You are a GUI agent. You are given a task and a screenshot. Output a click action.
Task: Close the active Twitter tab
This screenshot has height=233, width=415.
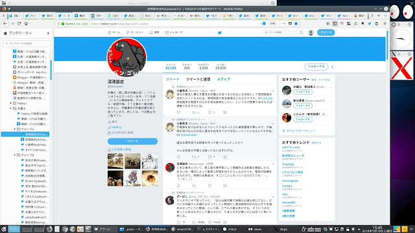[x=69, y=16]
